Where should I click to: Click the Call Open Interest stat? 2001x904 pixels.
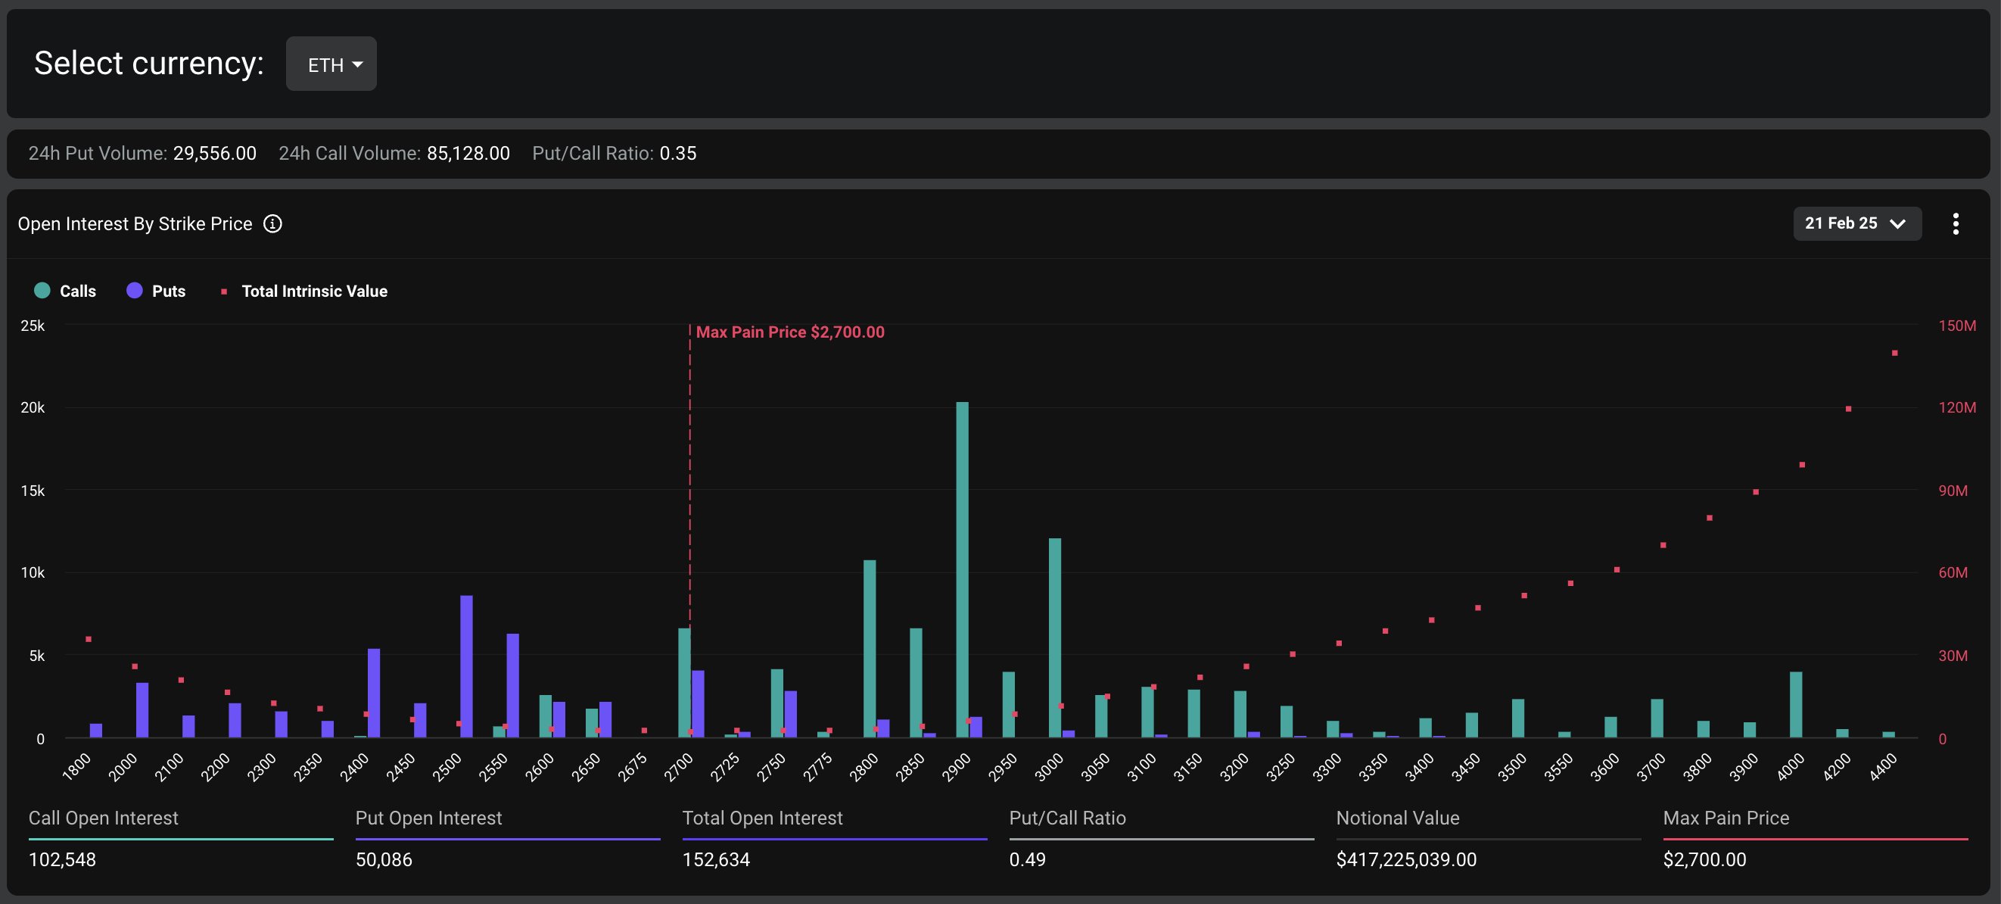coord(102,818)
